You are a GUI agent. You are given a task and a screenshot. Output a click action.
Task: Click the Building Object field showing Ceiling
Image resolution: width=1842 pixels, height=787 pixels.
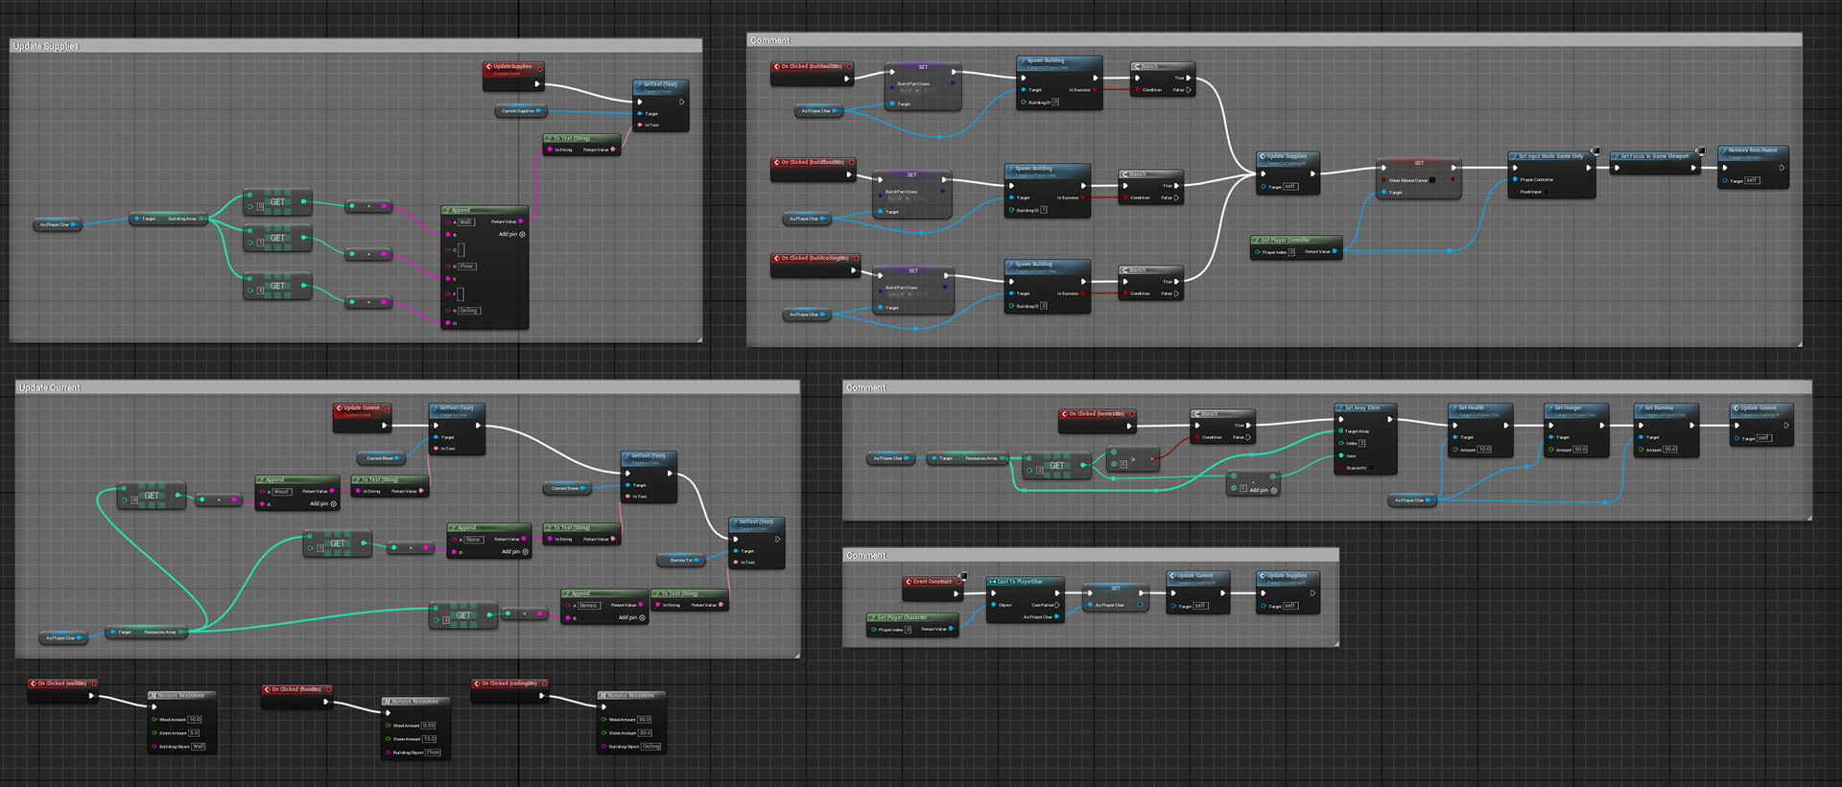pos(651,746)
